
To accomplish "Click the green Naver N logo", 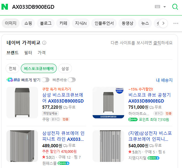I will click(x=5, y=7).
